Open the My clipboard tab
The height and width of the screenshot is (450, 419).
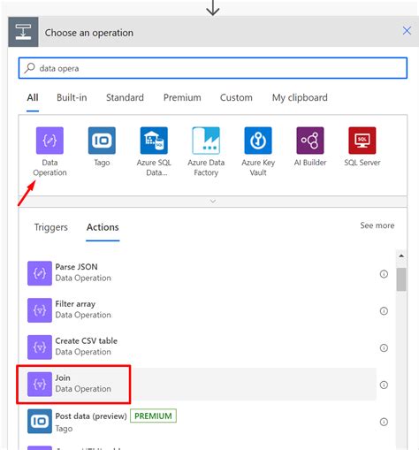pos(300,97)
